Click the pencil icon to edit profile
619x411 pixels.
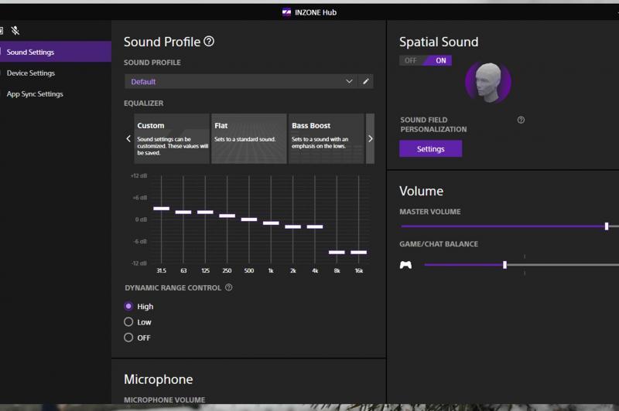click(x=366, y=81)
